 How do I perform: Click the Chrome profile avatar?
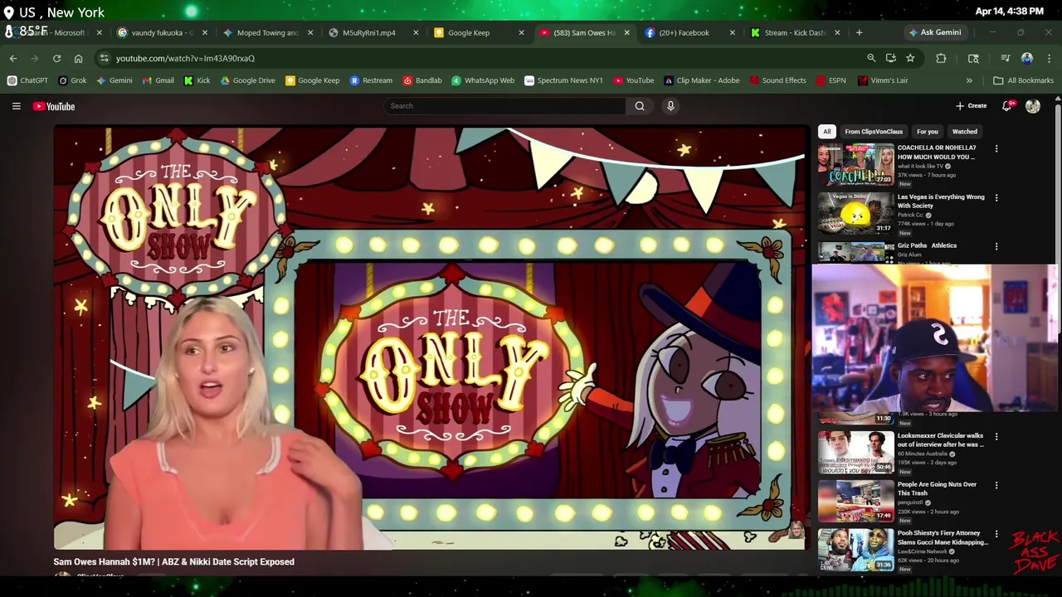click(1027, 58)
